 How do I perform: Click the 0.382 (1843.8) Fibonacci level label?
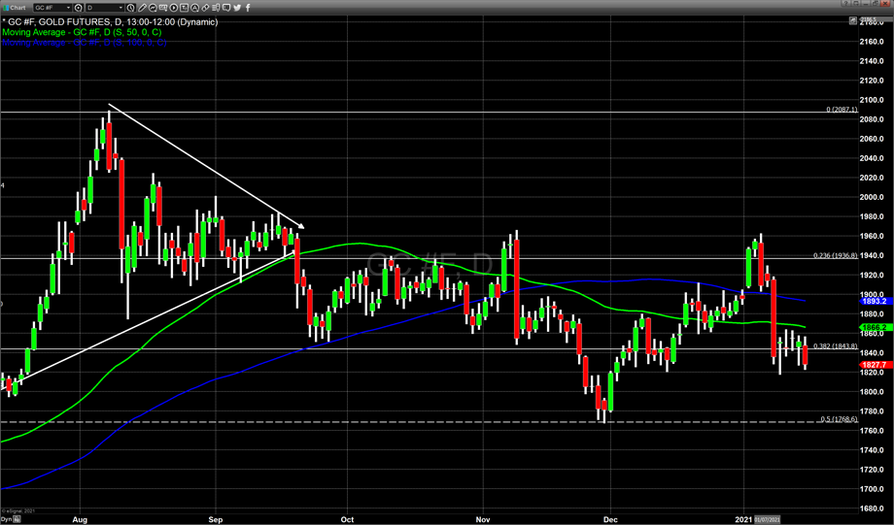click(x=834, y=346)
